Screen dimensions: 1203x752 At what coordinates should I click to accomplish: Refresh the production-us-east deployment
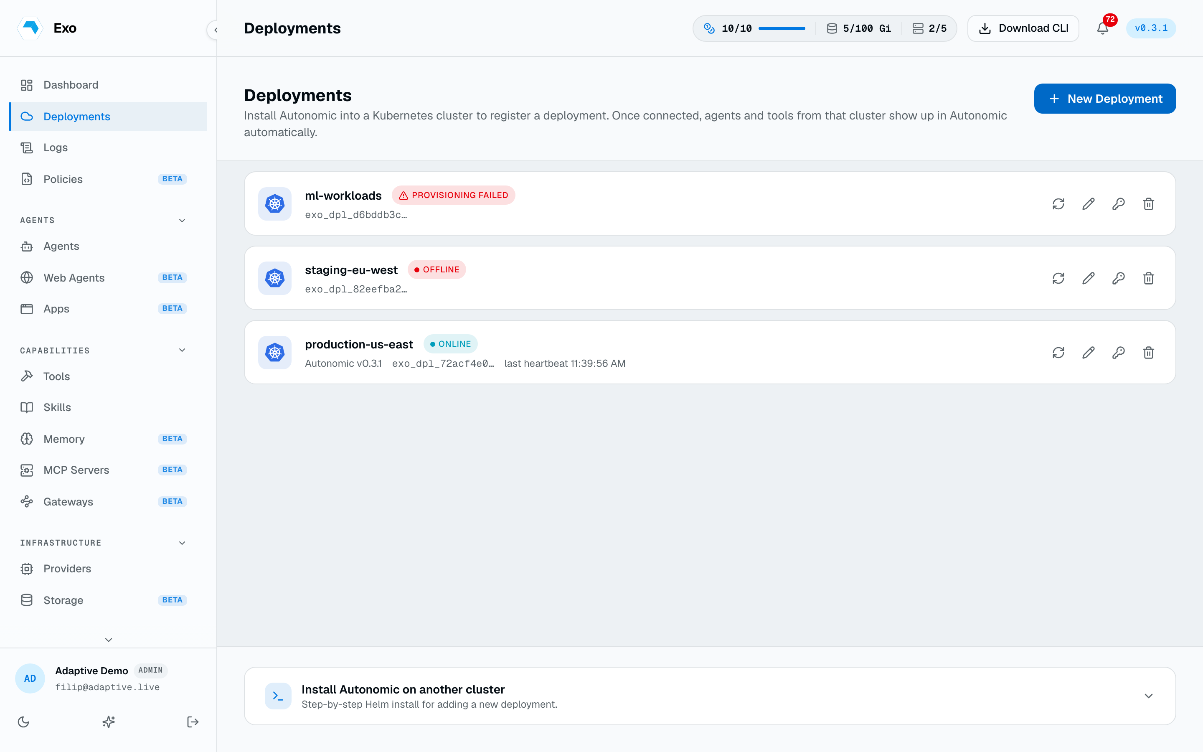click(1058, 353)
